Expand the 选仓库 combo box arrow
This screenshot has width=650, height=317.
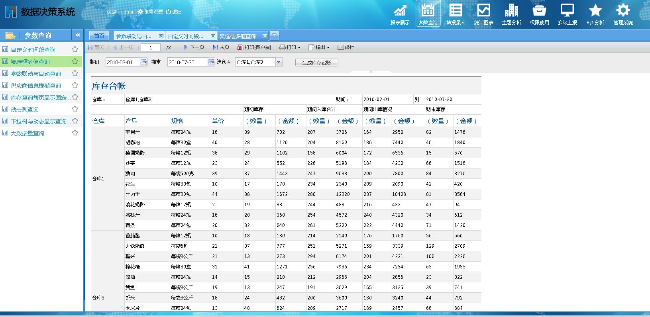(x=279, y=62)
